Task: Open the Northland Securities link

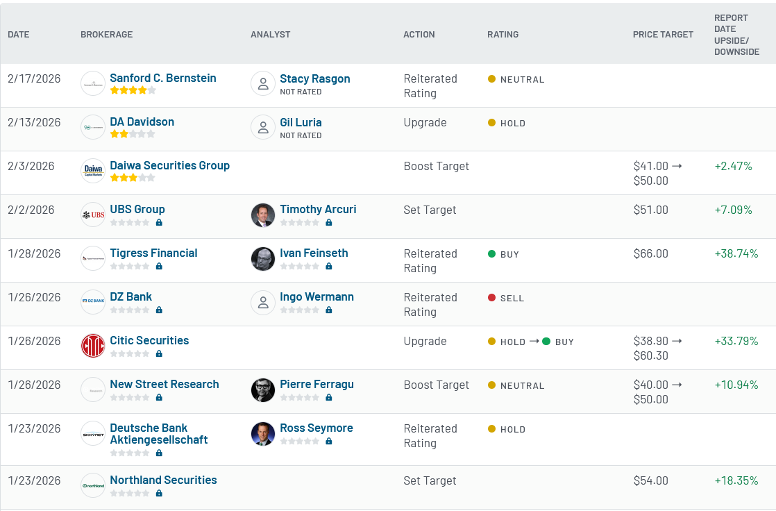Action: click(163, 480)
